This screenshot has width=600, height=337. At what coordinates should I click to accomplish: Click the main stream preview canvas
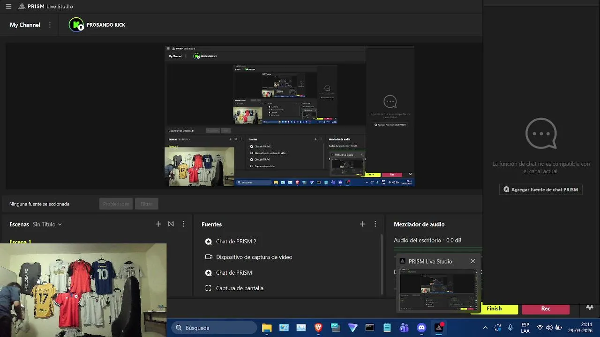click(290, 116)
